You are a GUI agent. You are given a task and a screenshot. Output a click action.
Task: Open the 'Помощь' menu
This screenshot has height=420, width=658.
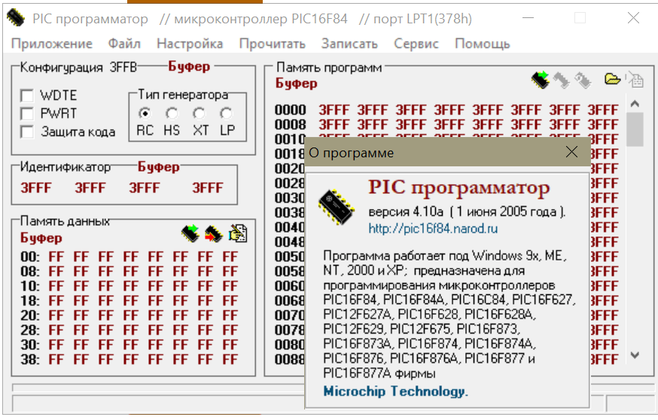pyautogui.click(x=483, y=44)
